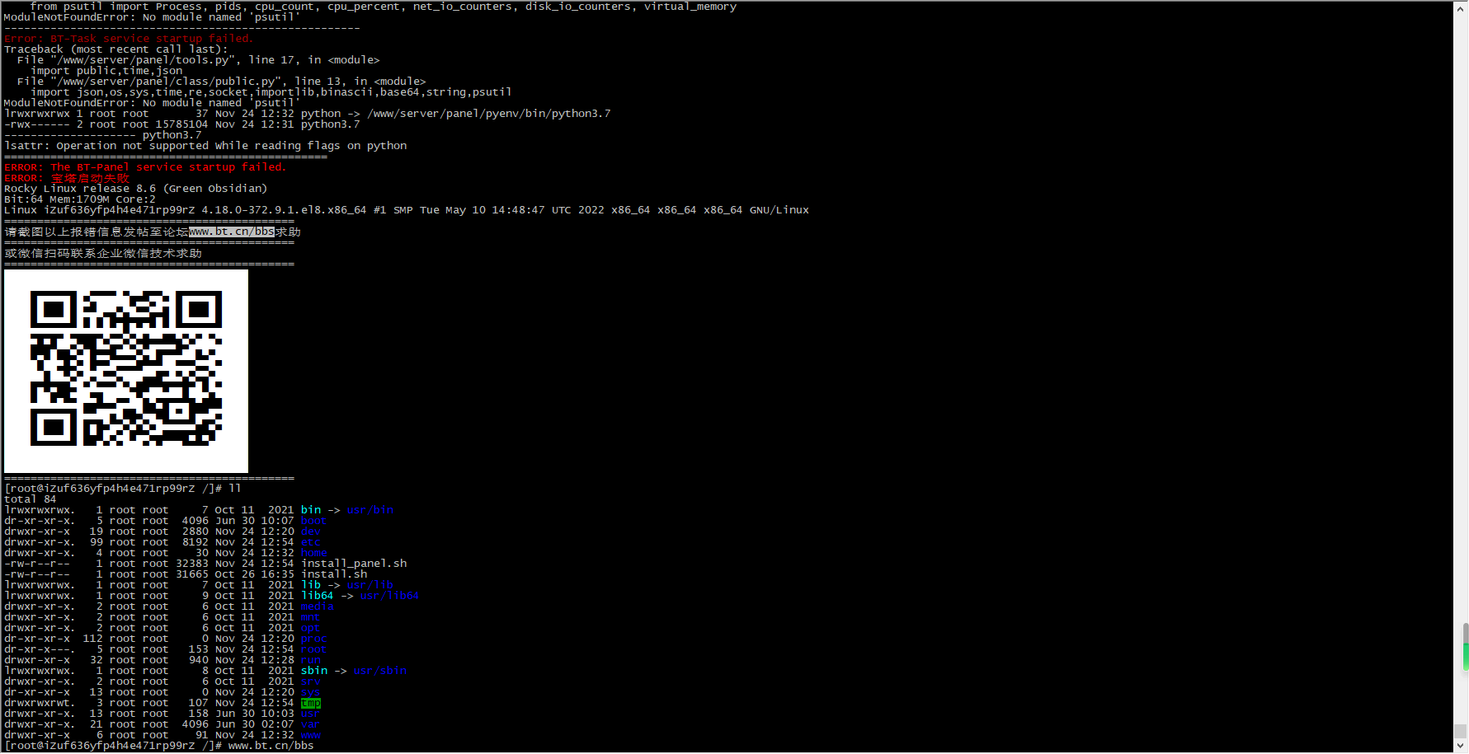Viewport: 1469px width, 754px height.
Task: Click the 'dev' directory entry
Action: [x=311, y=532]
